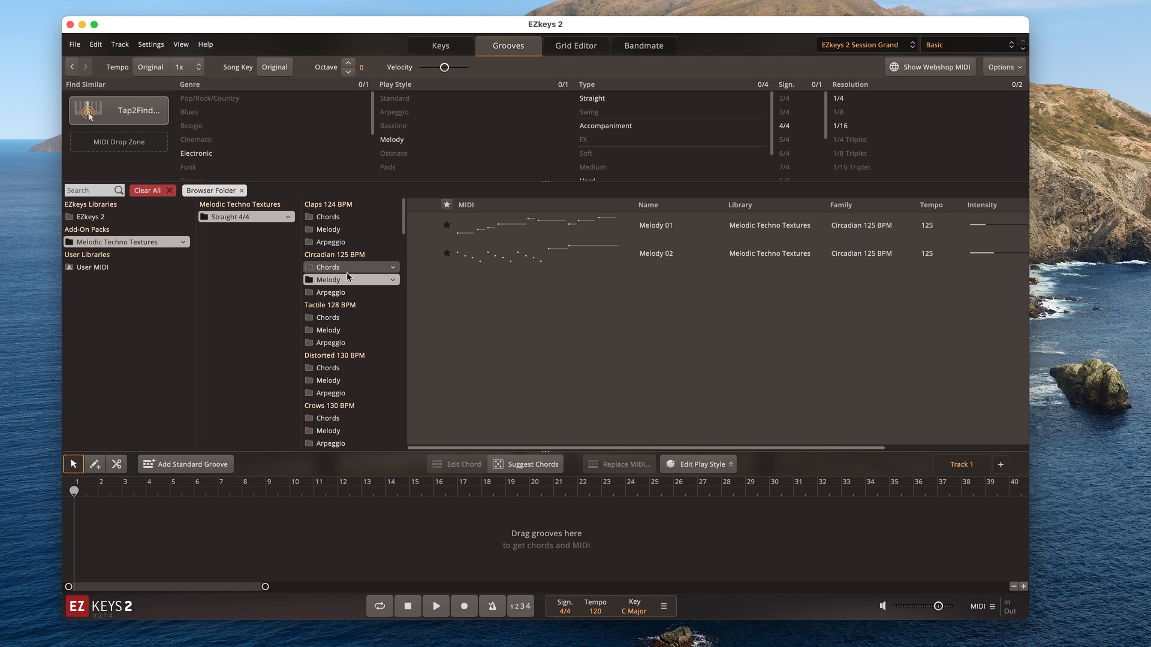Open the Options dropdown
The image size is (1151, 647).
(1005, 67)
